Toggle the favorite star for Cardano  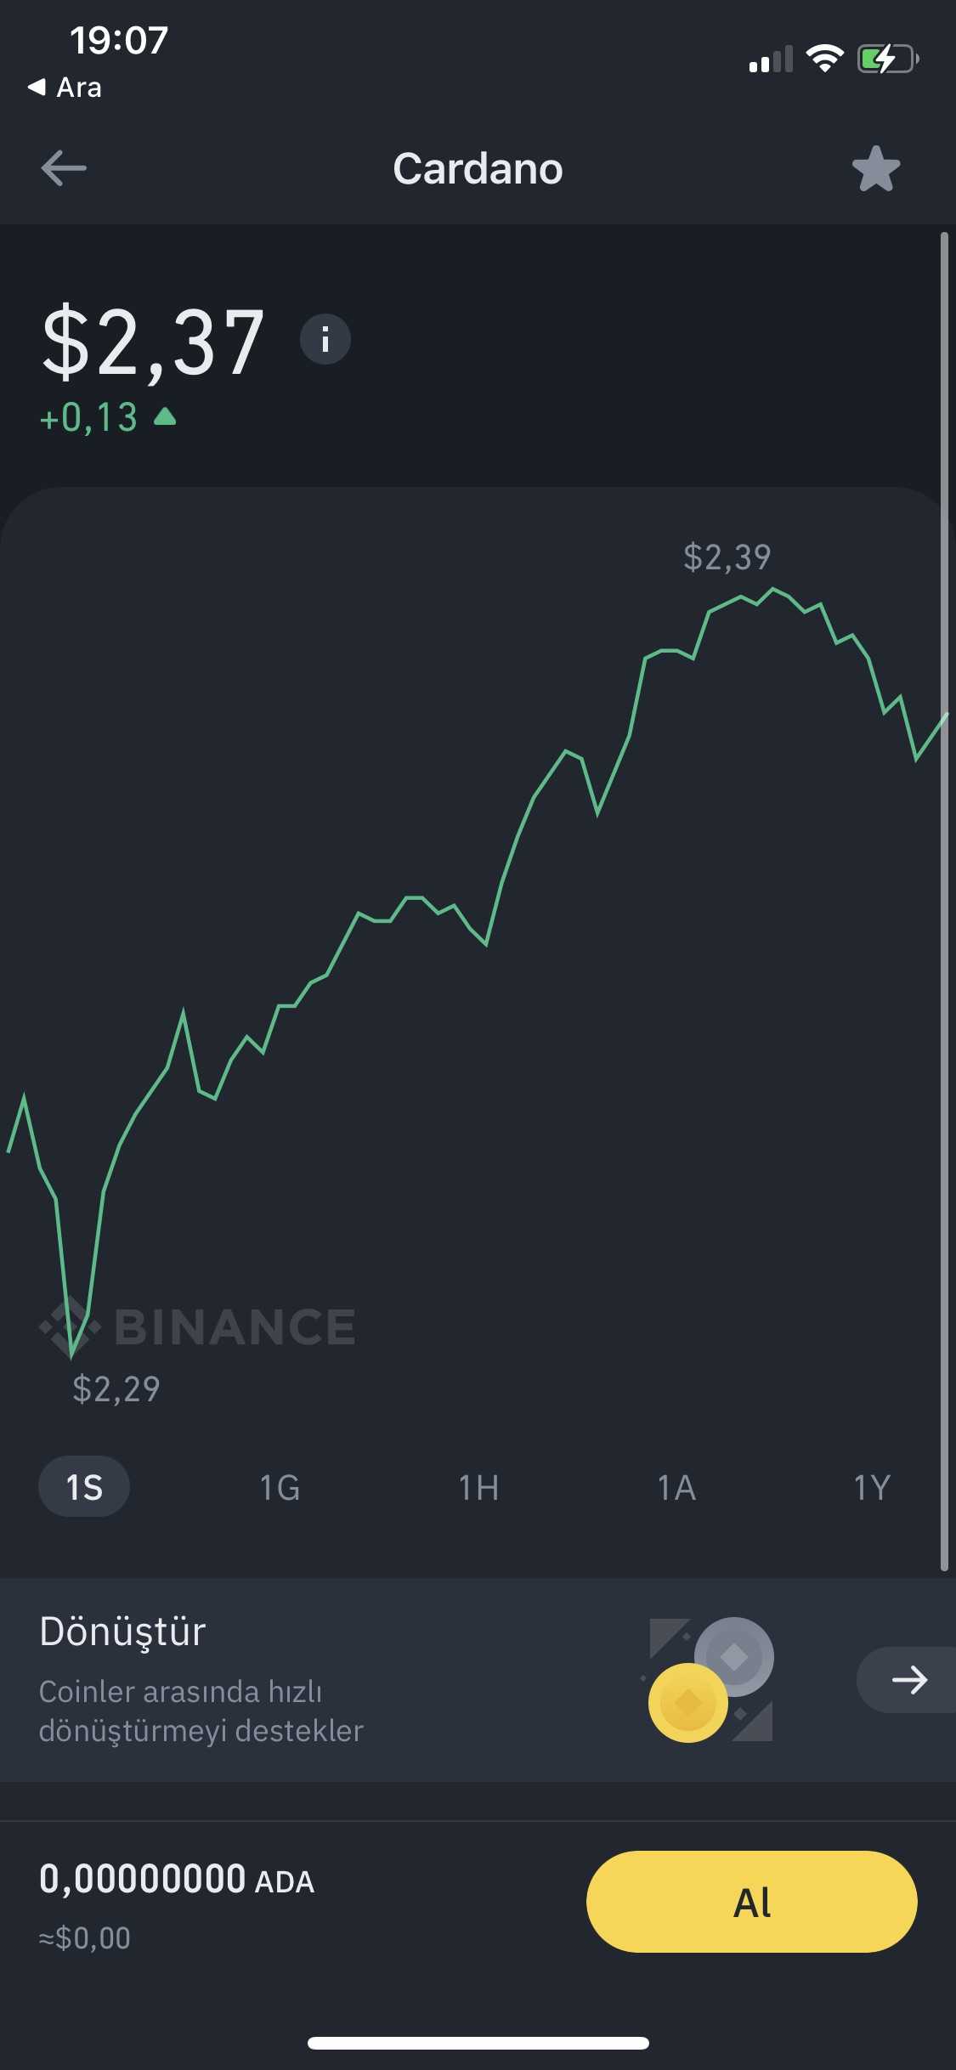pyautogui.click(x=875, y=168)
